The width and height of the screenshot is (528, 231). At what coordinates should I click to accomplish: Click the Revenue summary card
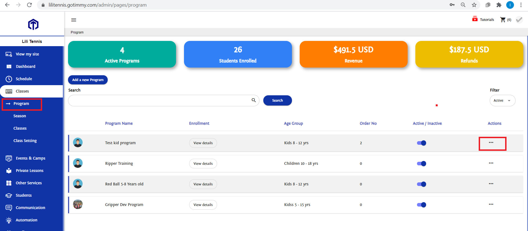(x=354, y=54)
